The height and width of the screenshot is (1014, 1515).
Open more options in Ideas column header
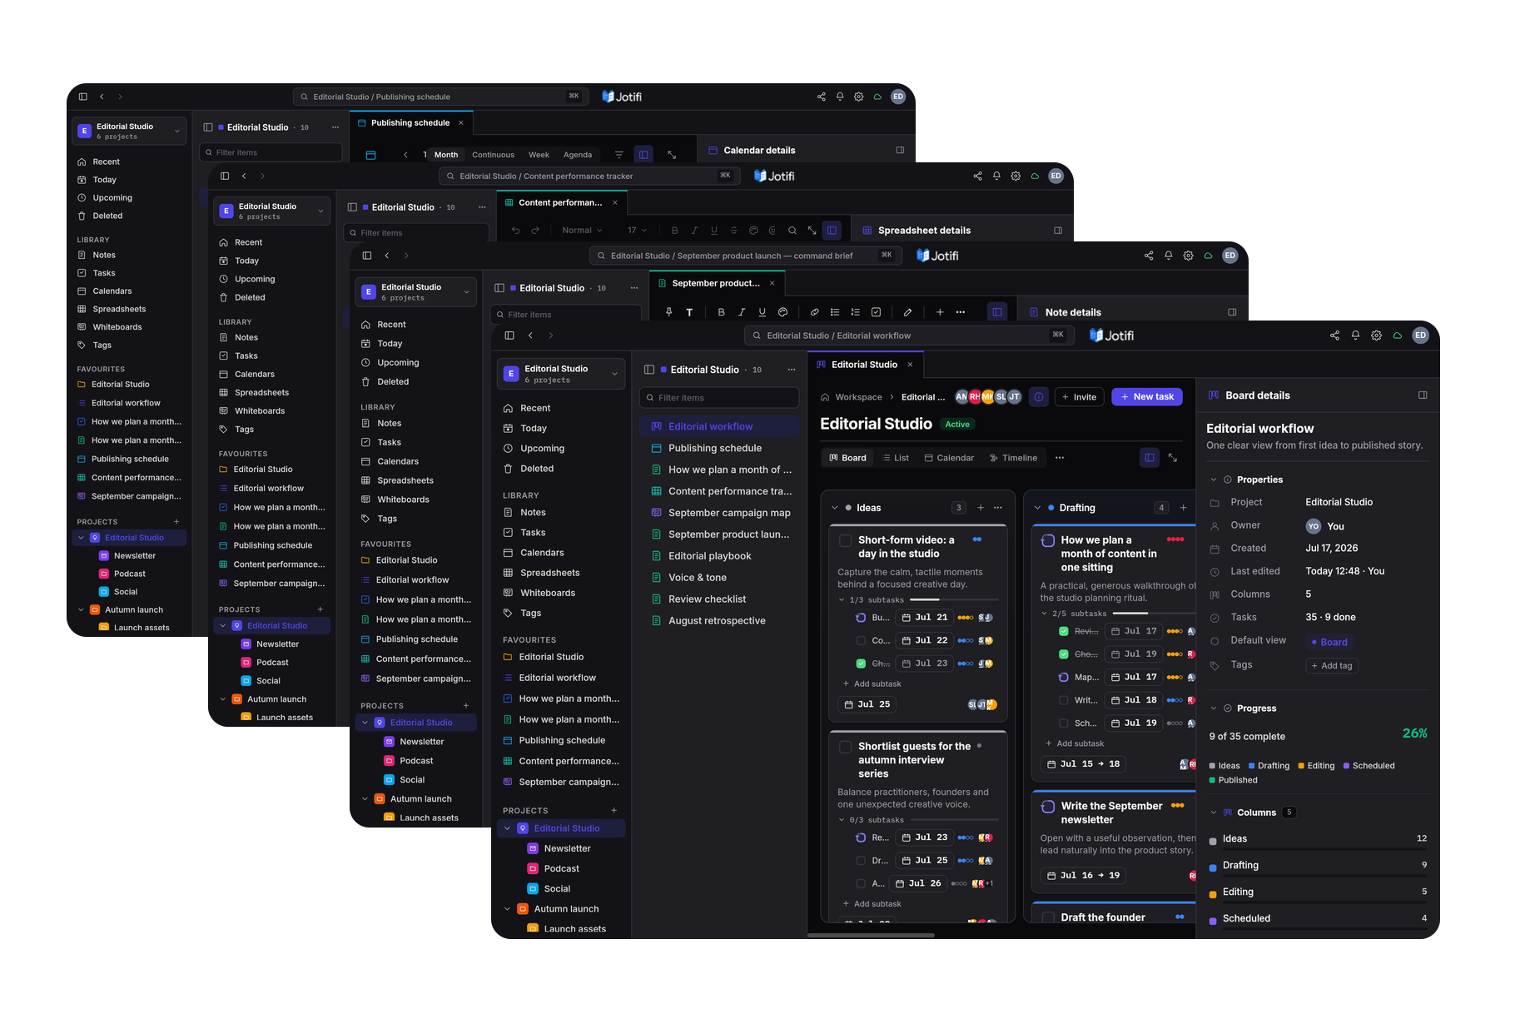[998, 508]
